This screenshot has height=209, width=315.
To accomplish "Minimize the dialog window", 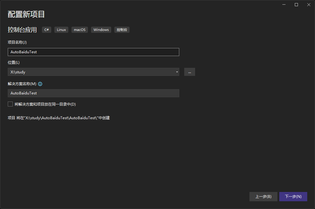I will [x=284, y=5].
